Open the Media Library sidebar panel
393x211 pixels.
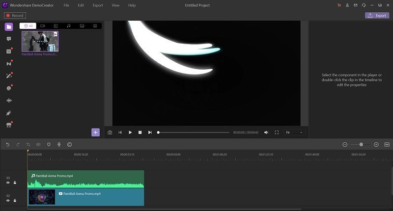(9, 27)
